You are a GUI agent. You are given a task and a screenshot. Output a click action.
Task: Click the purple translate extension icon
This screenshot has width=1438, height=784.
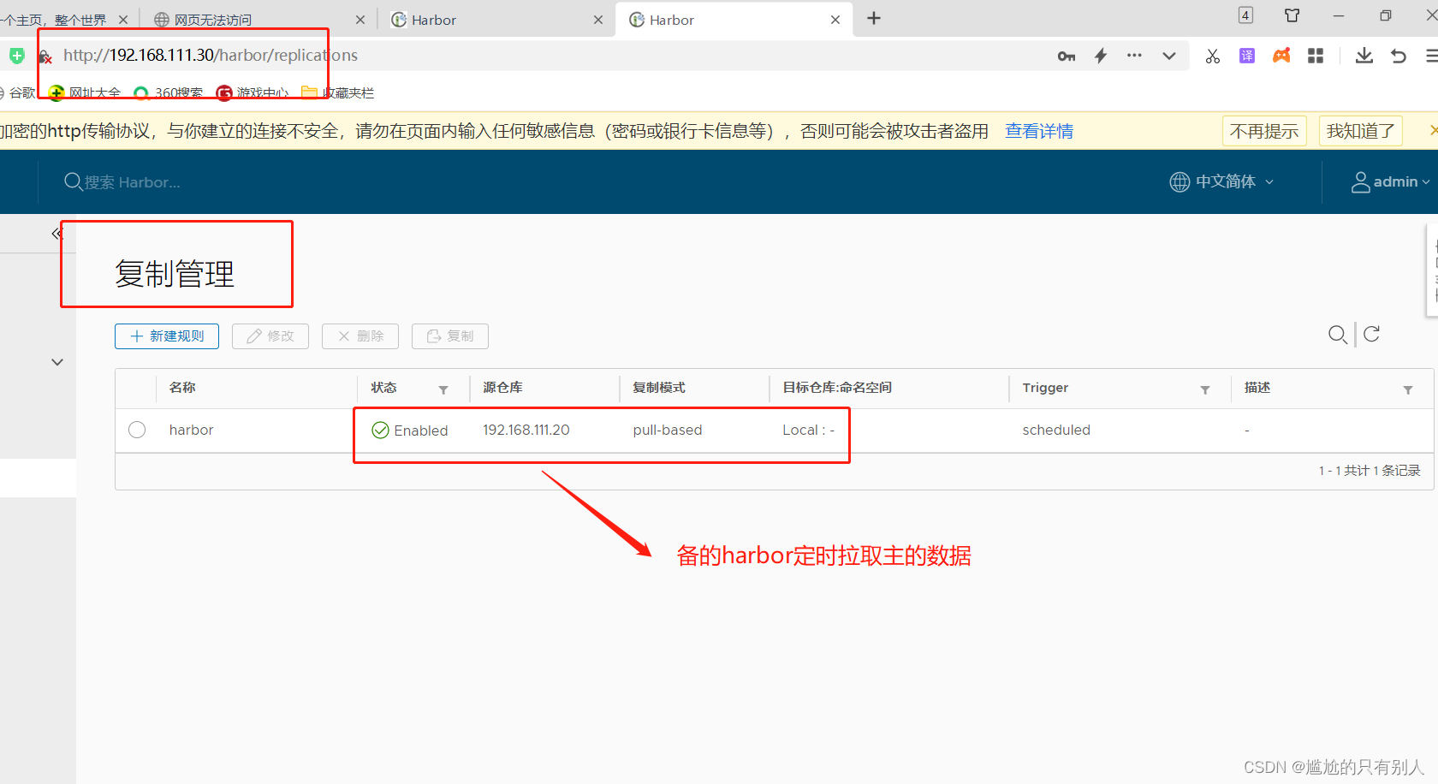click(x=1247, y=56)
